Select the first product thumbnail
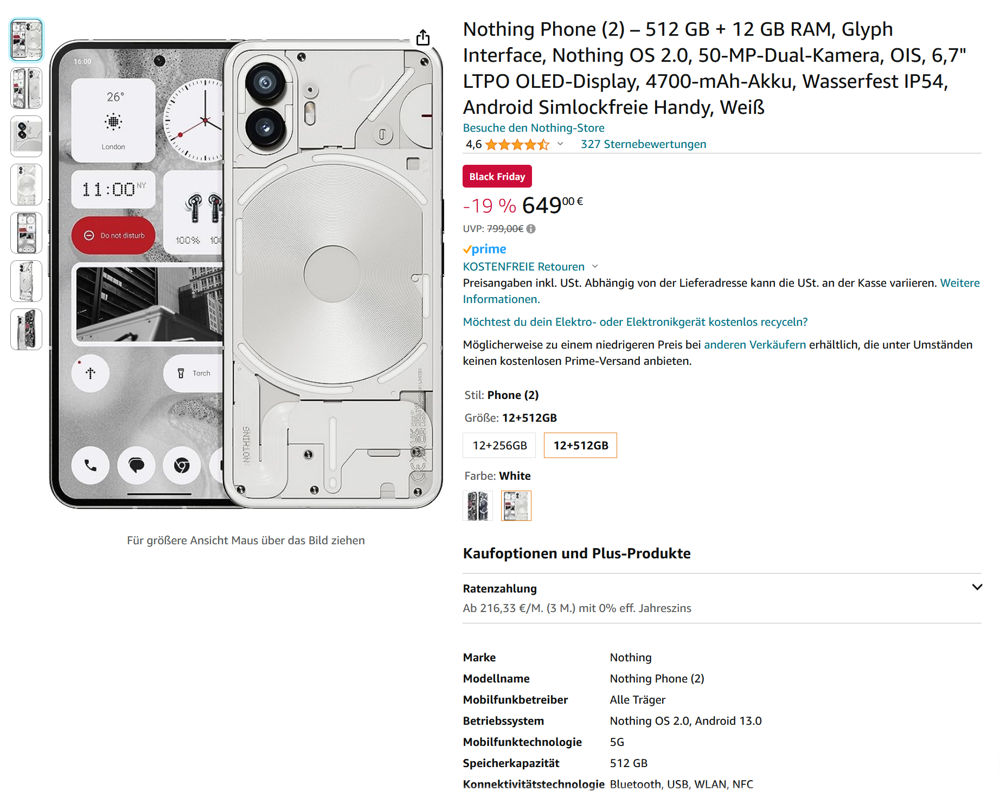Screen dimensions: 1000x792 pos(26,40)
